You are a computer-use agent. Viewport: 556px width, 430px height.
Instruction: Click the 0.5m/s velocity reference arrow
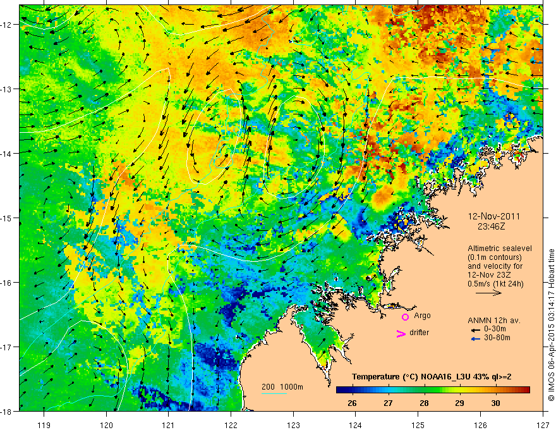(x=488, y=293)
